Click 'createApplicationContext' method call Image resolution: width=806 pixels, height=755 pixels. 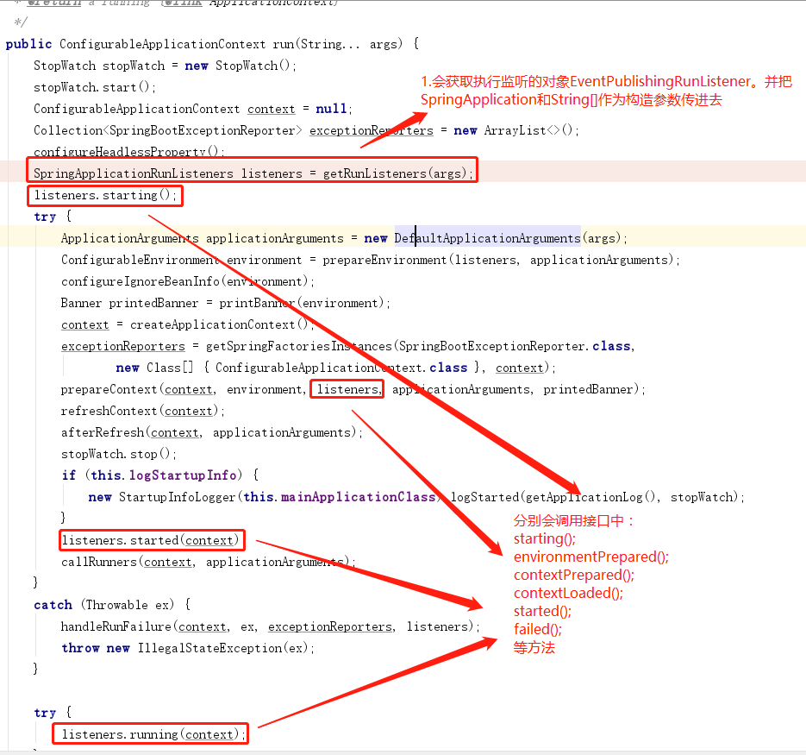213,324
